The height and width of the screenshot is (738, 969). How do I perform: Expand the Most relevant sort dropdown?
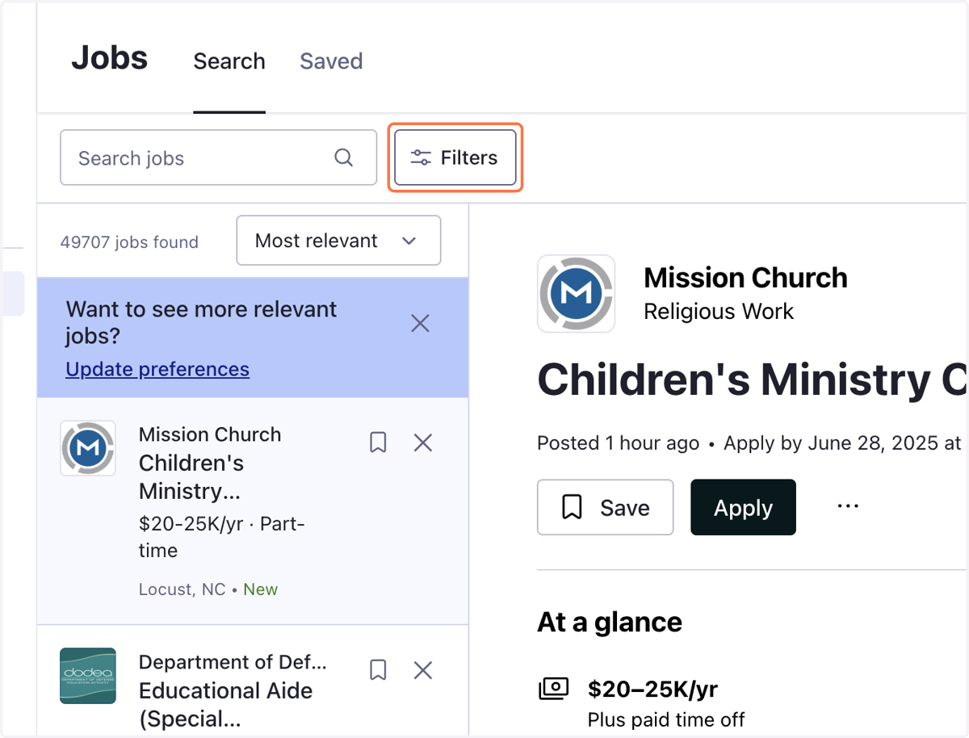[338, 241]
